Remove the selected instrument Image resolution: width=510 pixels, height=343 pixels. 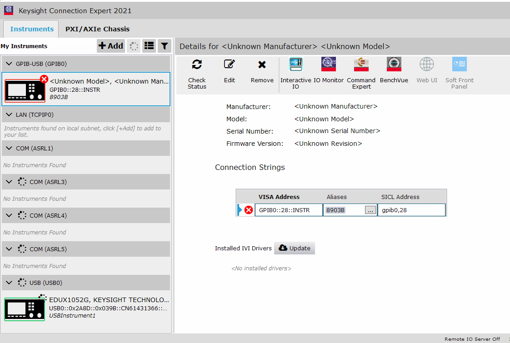coord(262,65)
